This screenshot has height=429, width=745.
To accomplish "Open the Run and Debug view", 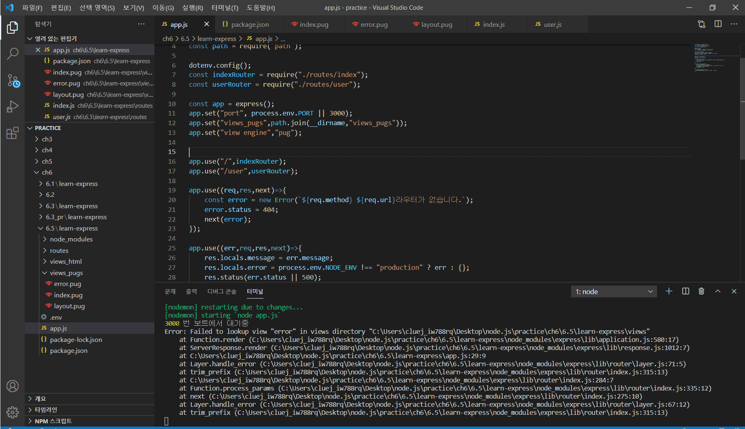I will tap(13, 107).
